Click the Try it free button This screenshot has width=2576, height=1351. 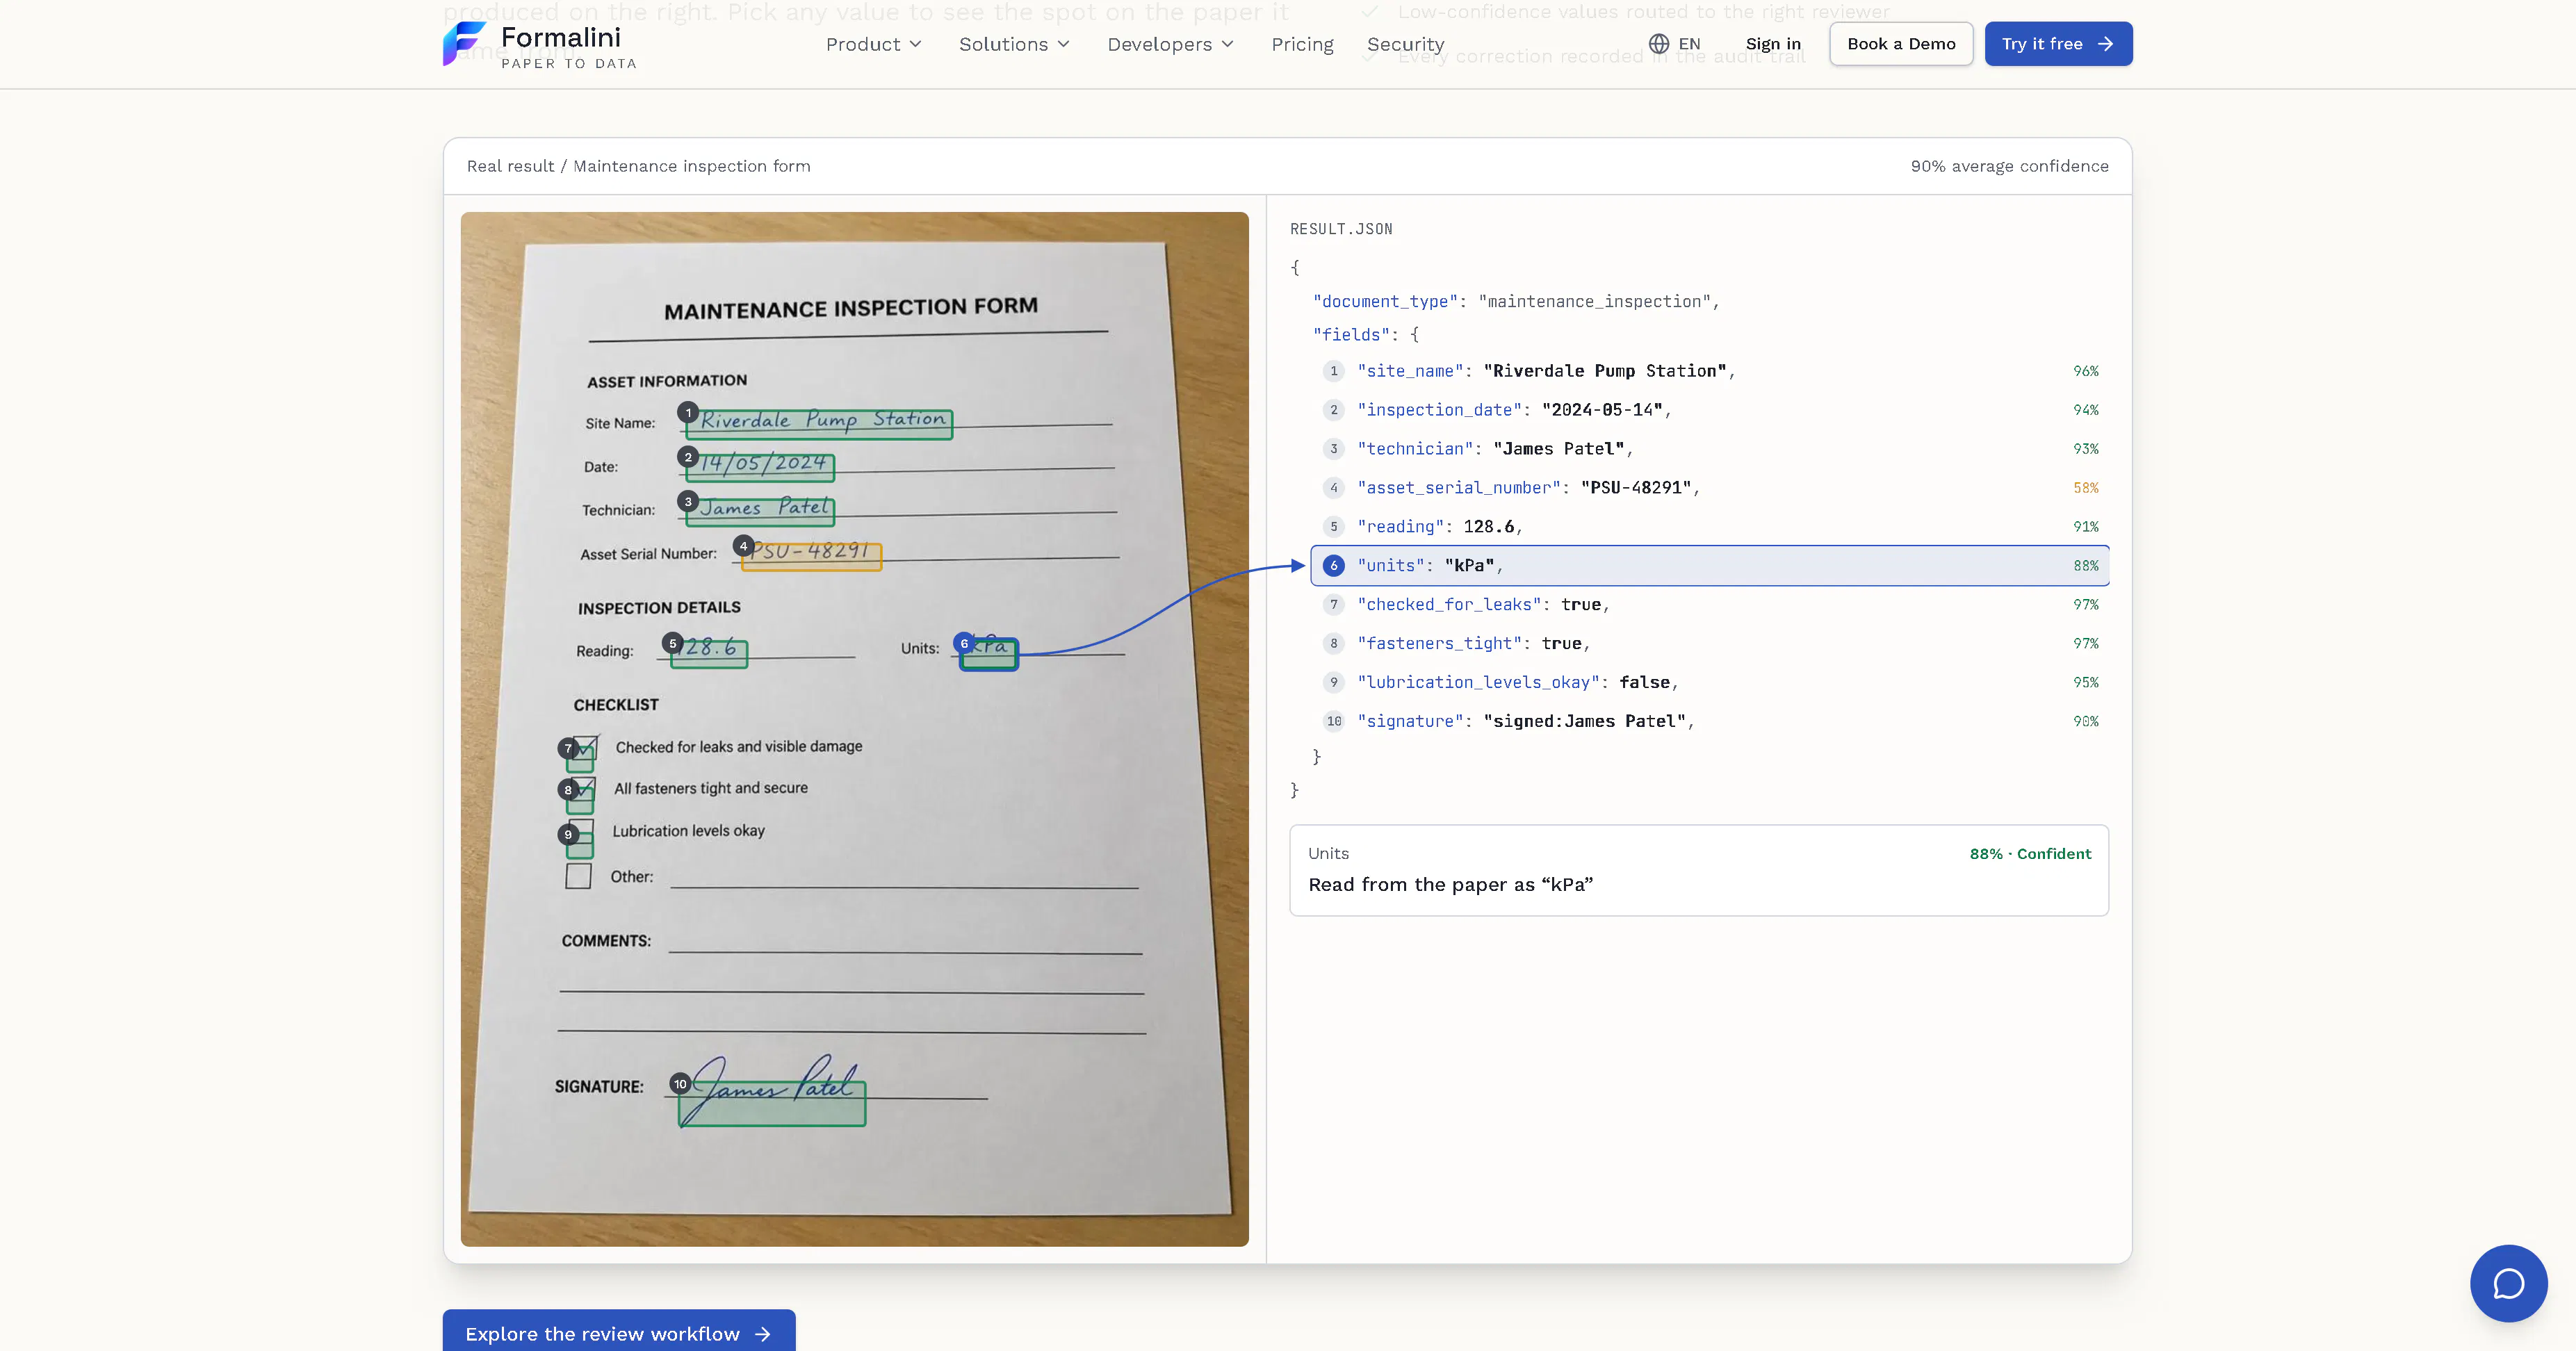coord(2058,44)
